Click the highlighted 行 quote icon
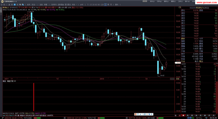 coord(15,5)
